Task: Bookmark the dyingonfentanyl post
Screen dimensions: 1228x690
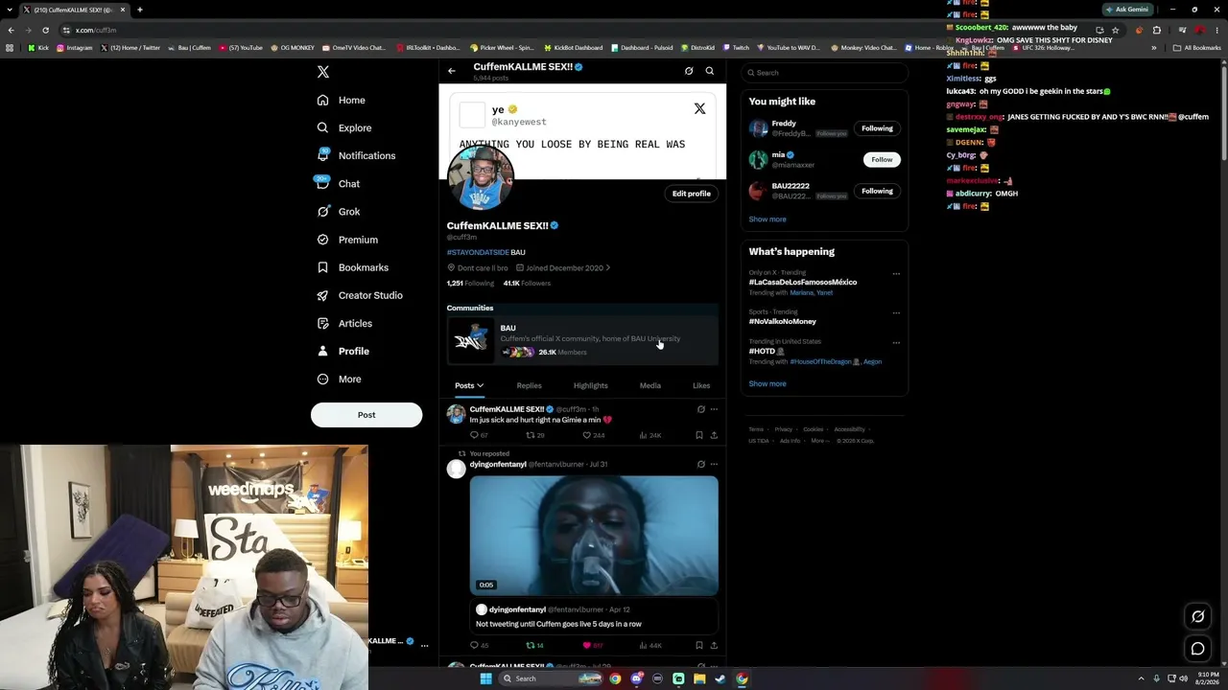Action: click(x=699, y=645)
